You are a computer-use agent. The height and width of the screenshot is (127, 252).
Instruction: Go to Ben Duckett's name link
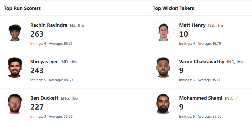44,98
